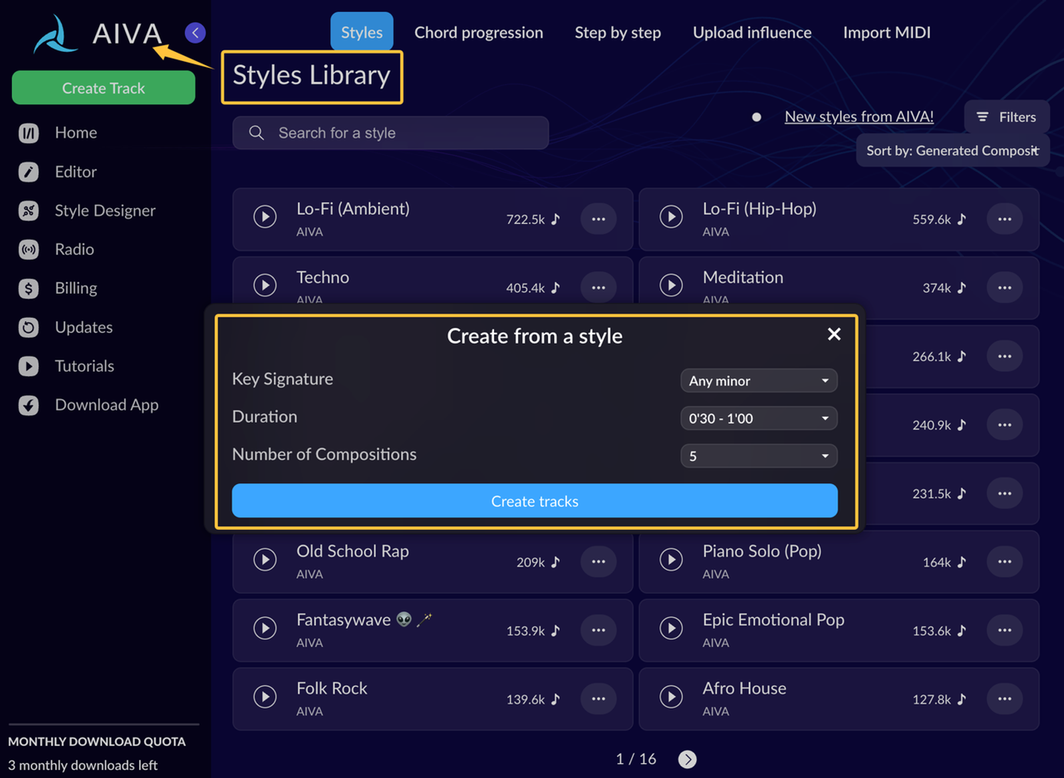Open more options for Lo-Fi (Ambient)
The width and height of the screenshot is (1064, 778).
(x=598, y=219)
